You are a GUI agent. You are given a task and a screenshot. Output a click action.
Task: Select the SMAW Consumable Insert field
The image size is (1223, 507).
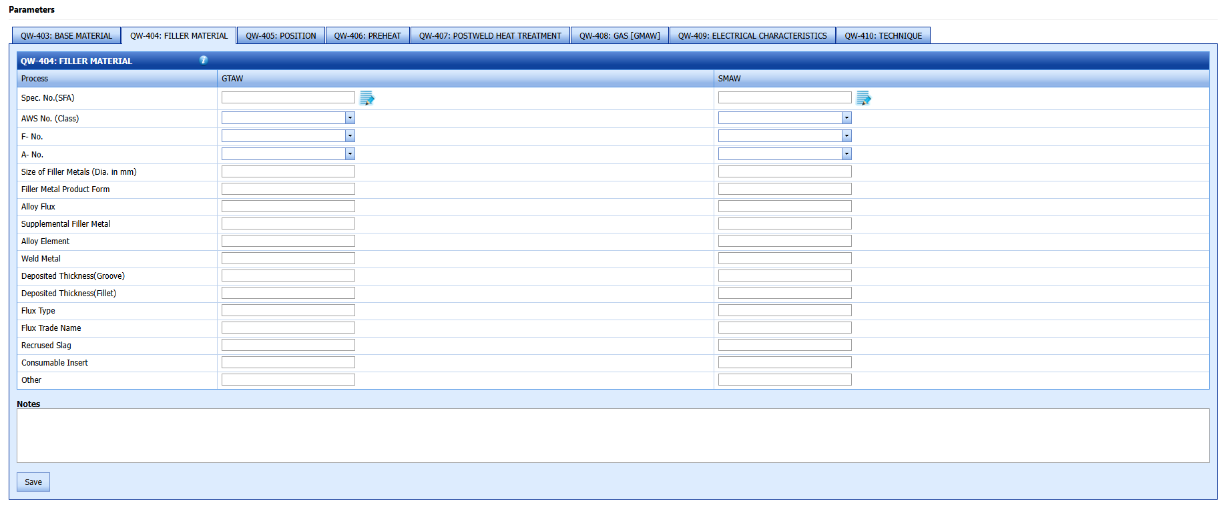[x=784, y=363]
